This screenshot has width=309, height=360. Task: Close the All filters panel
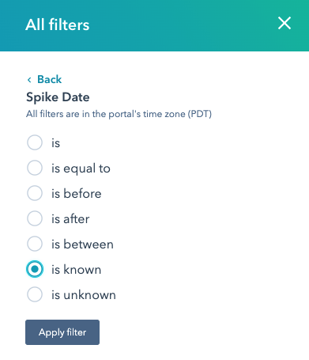285,23
